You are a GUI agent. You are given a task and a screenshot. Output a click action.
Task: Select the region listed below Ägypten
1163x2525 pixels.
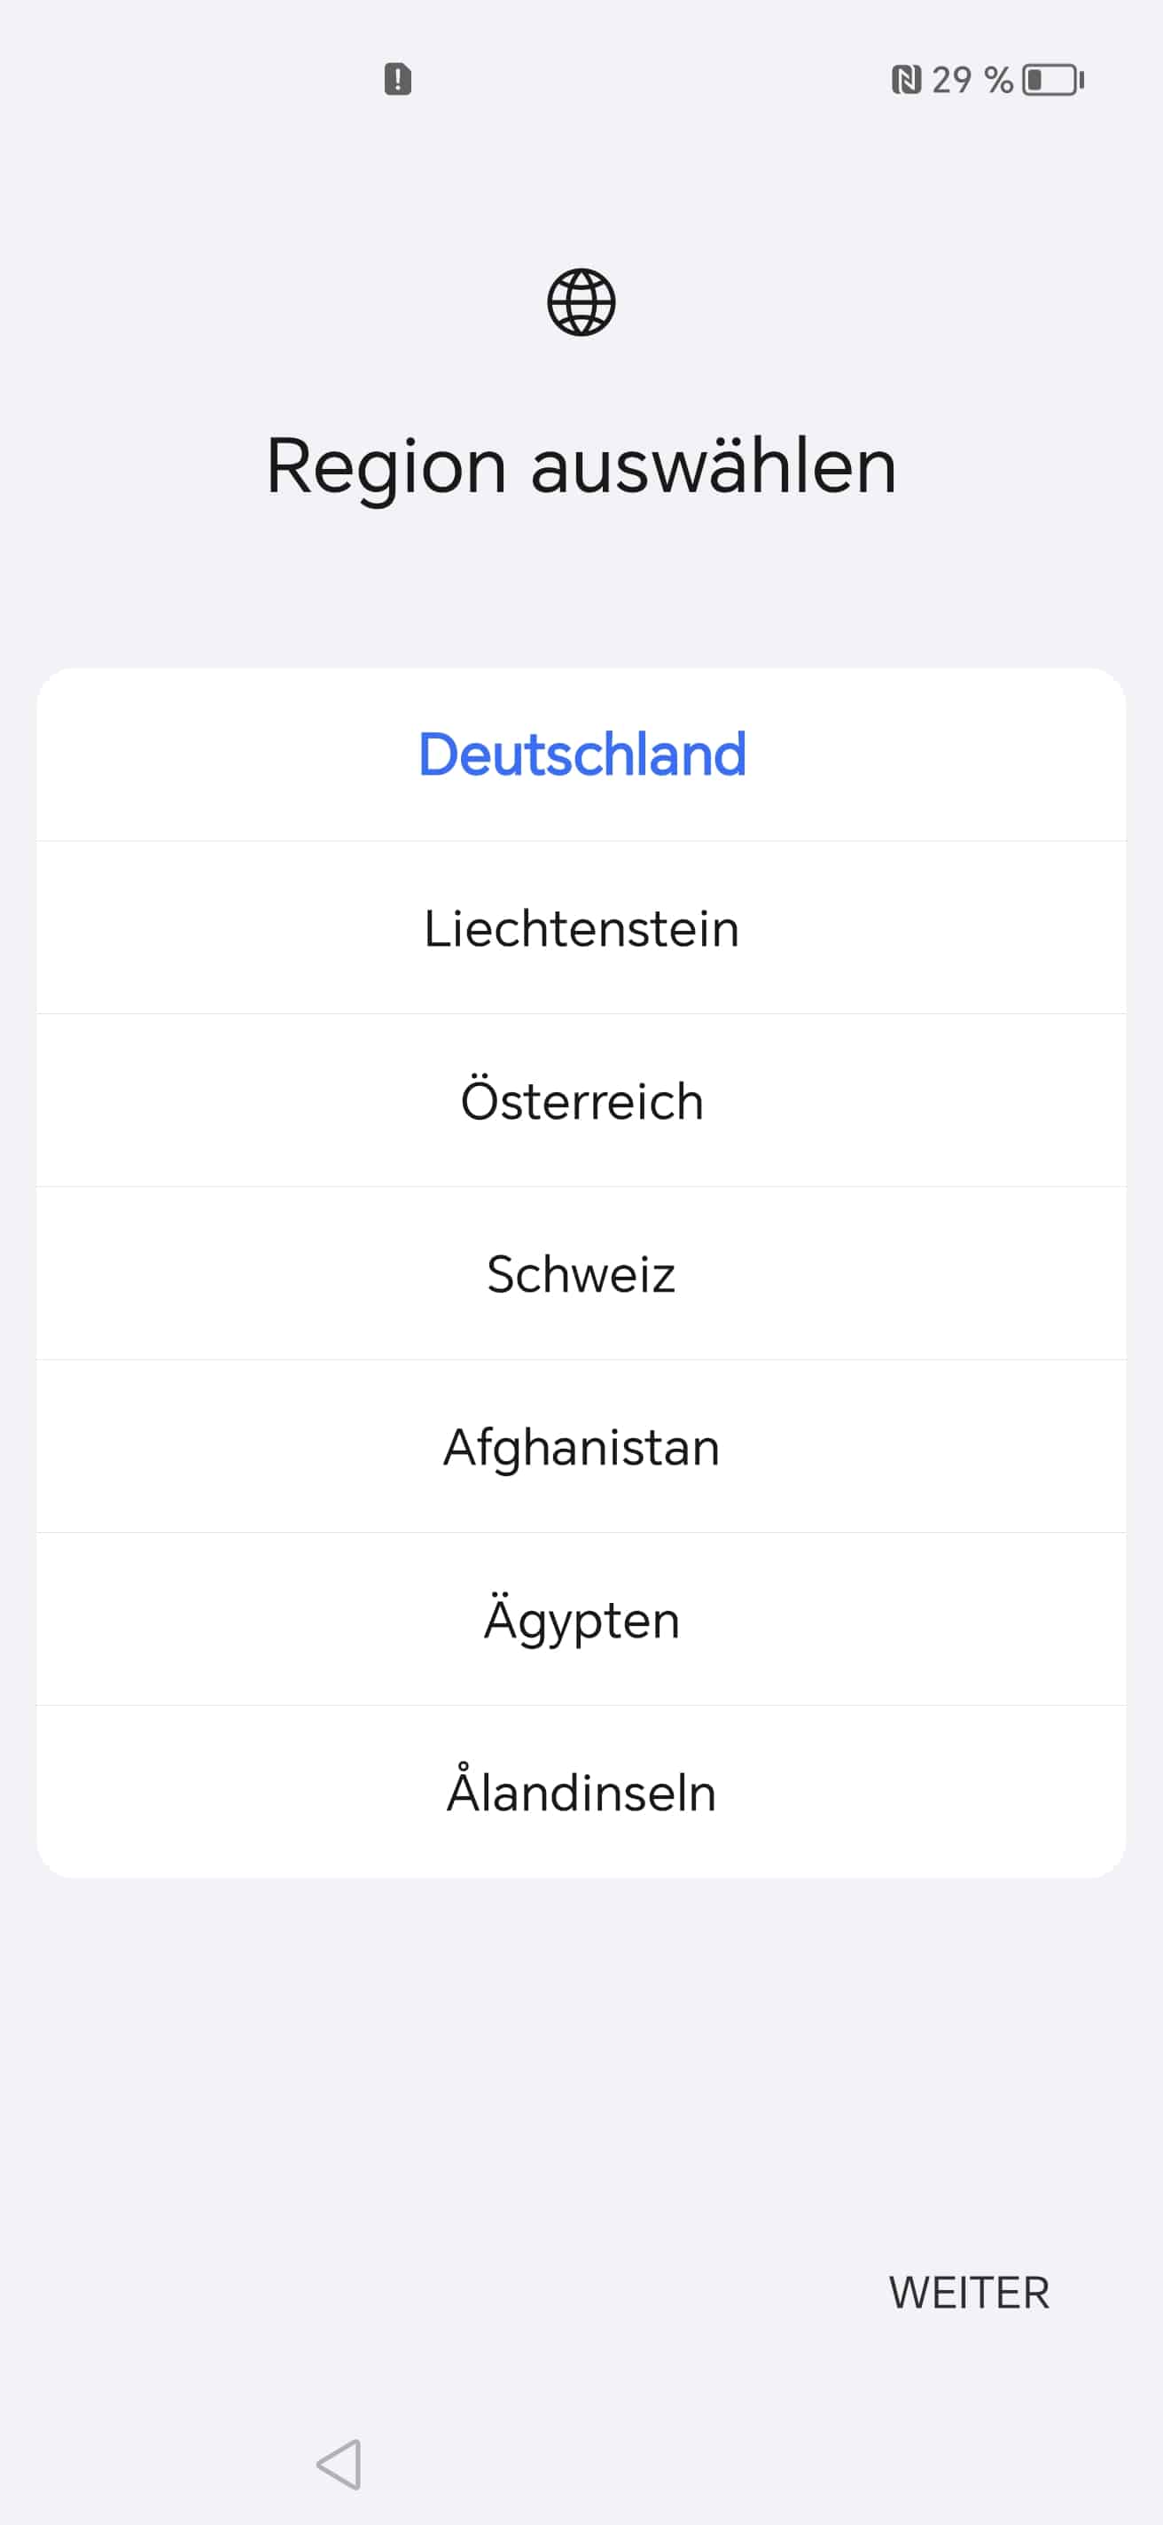click(x=581, y=1793)
